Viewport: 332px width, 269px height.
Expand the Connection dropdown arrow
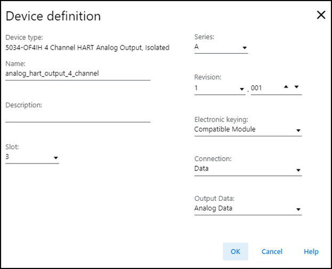(x=298, y=170)
